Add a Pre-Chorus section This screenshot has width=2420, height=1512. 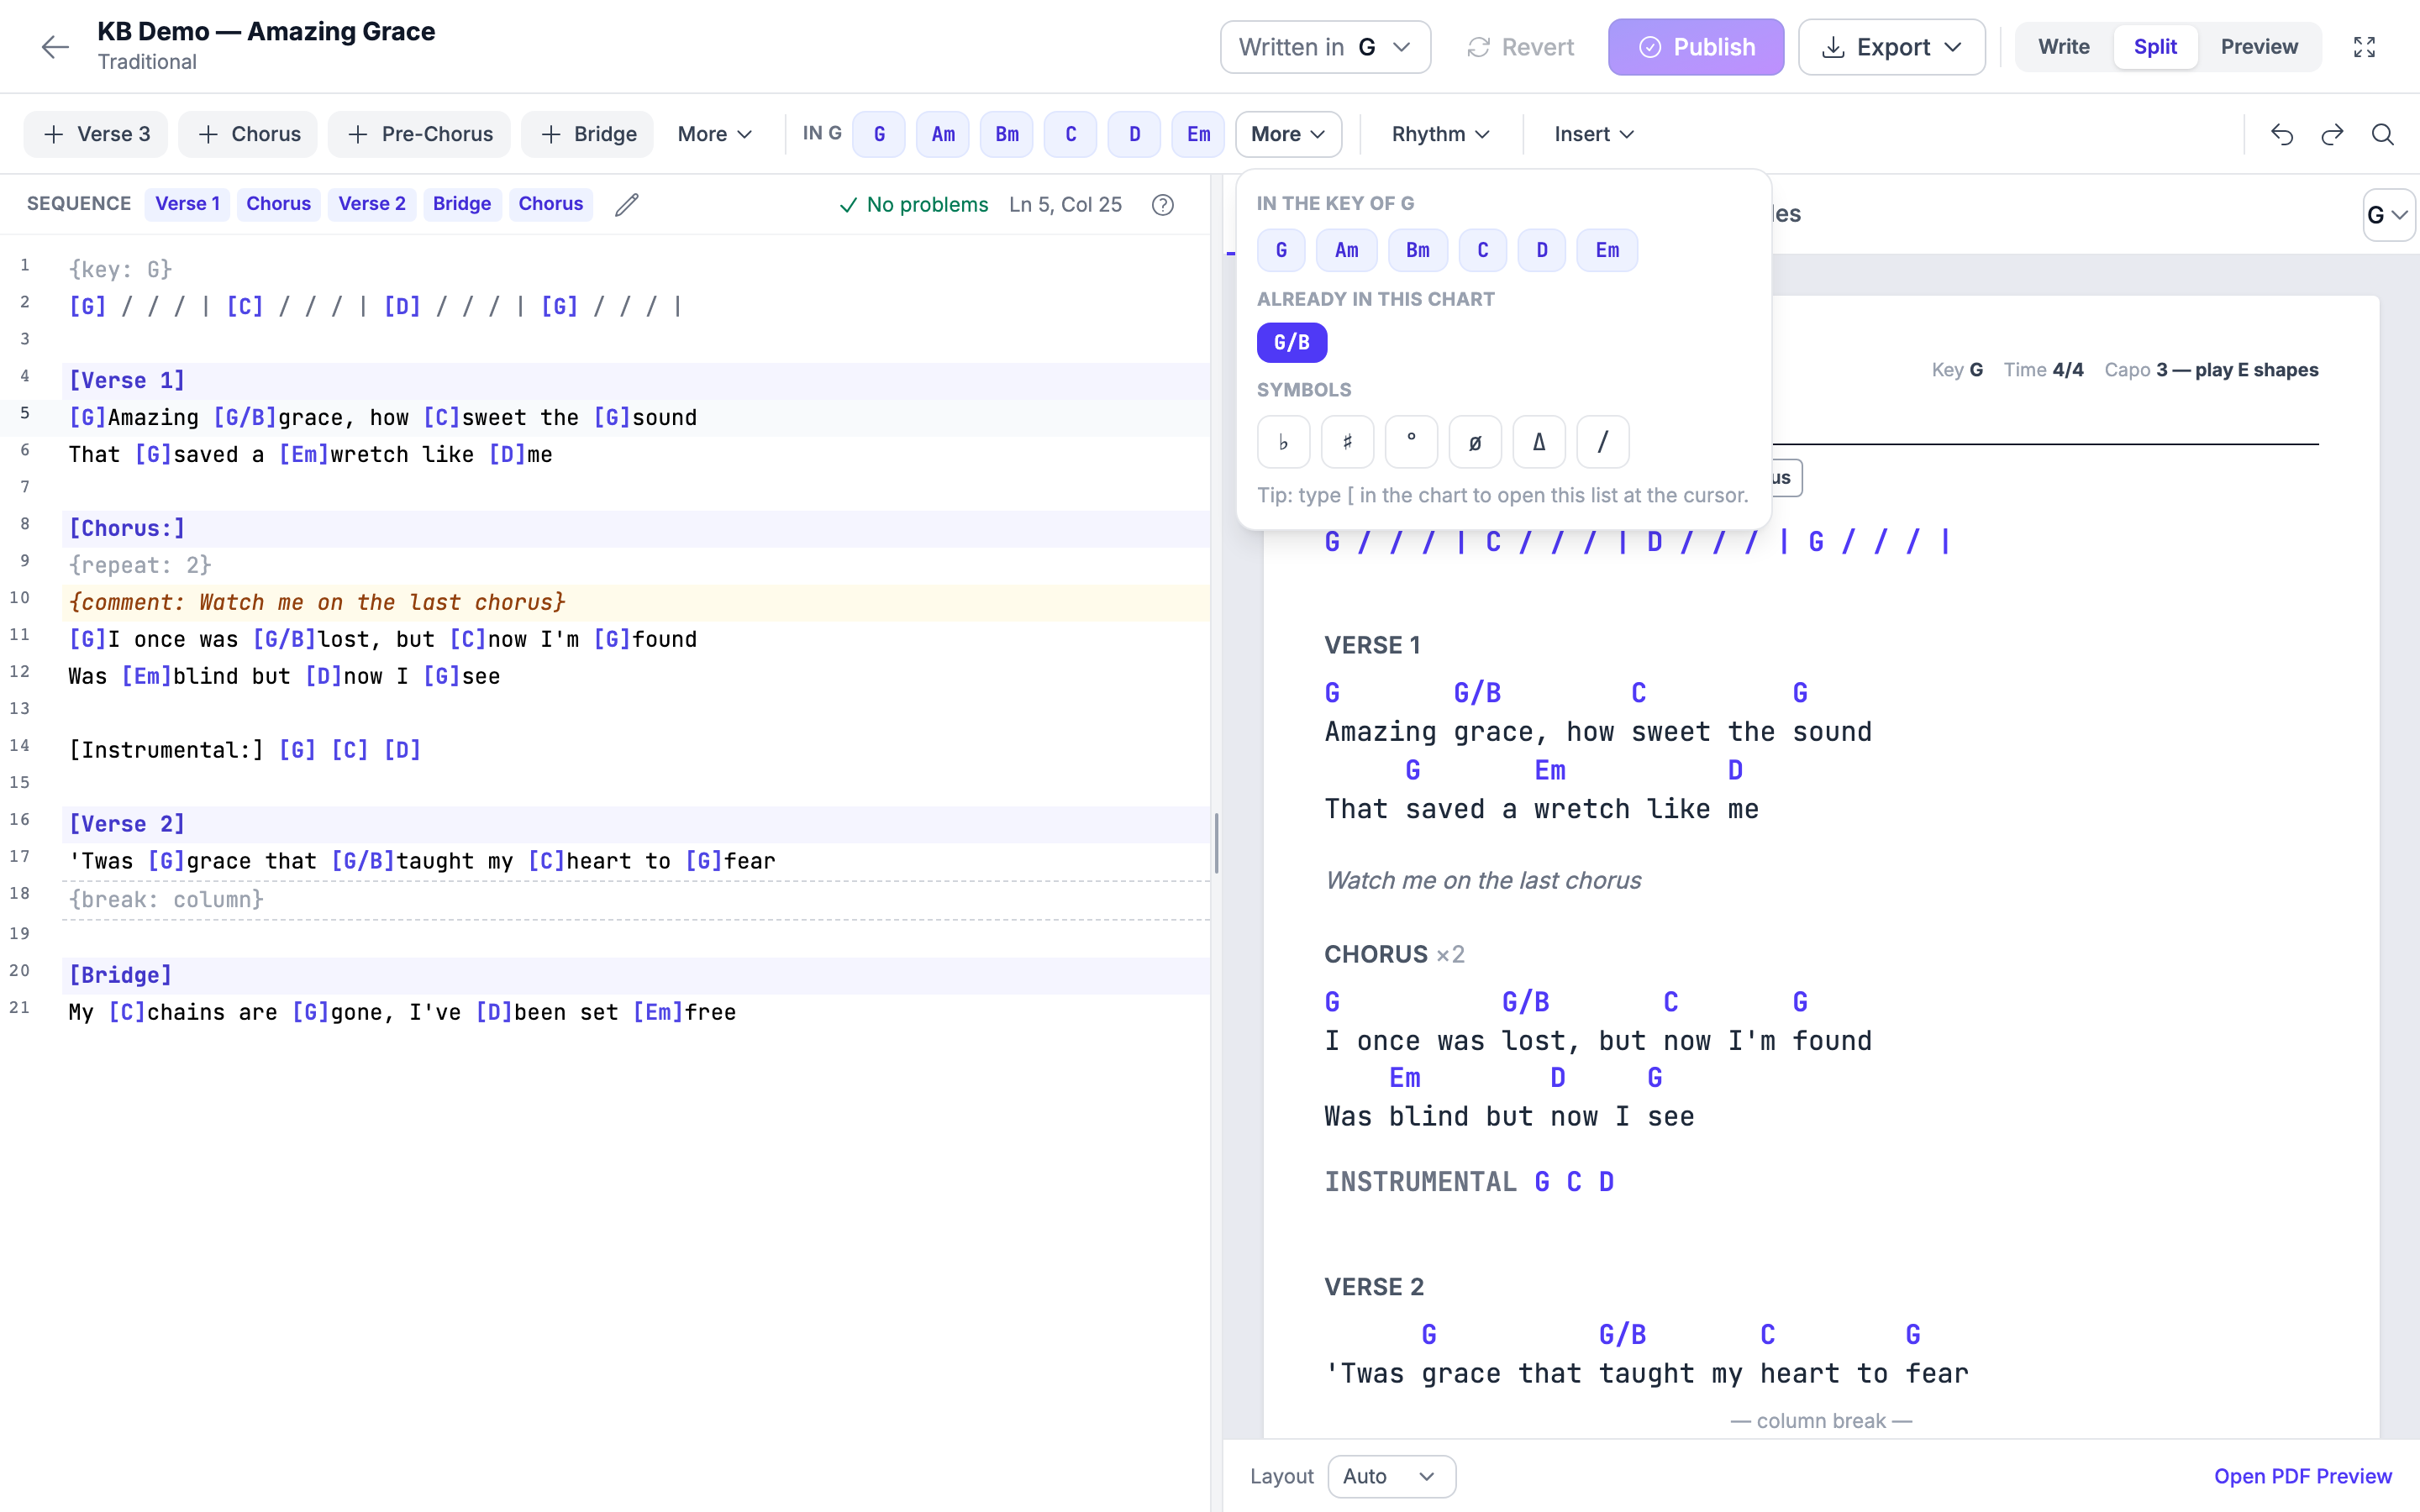tap(419, 134)
